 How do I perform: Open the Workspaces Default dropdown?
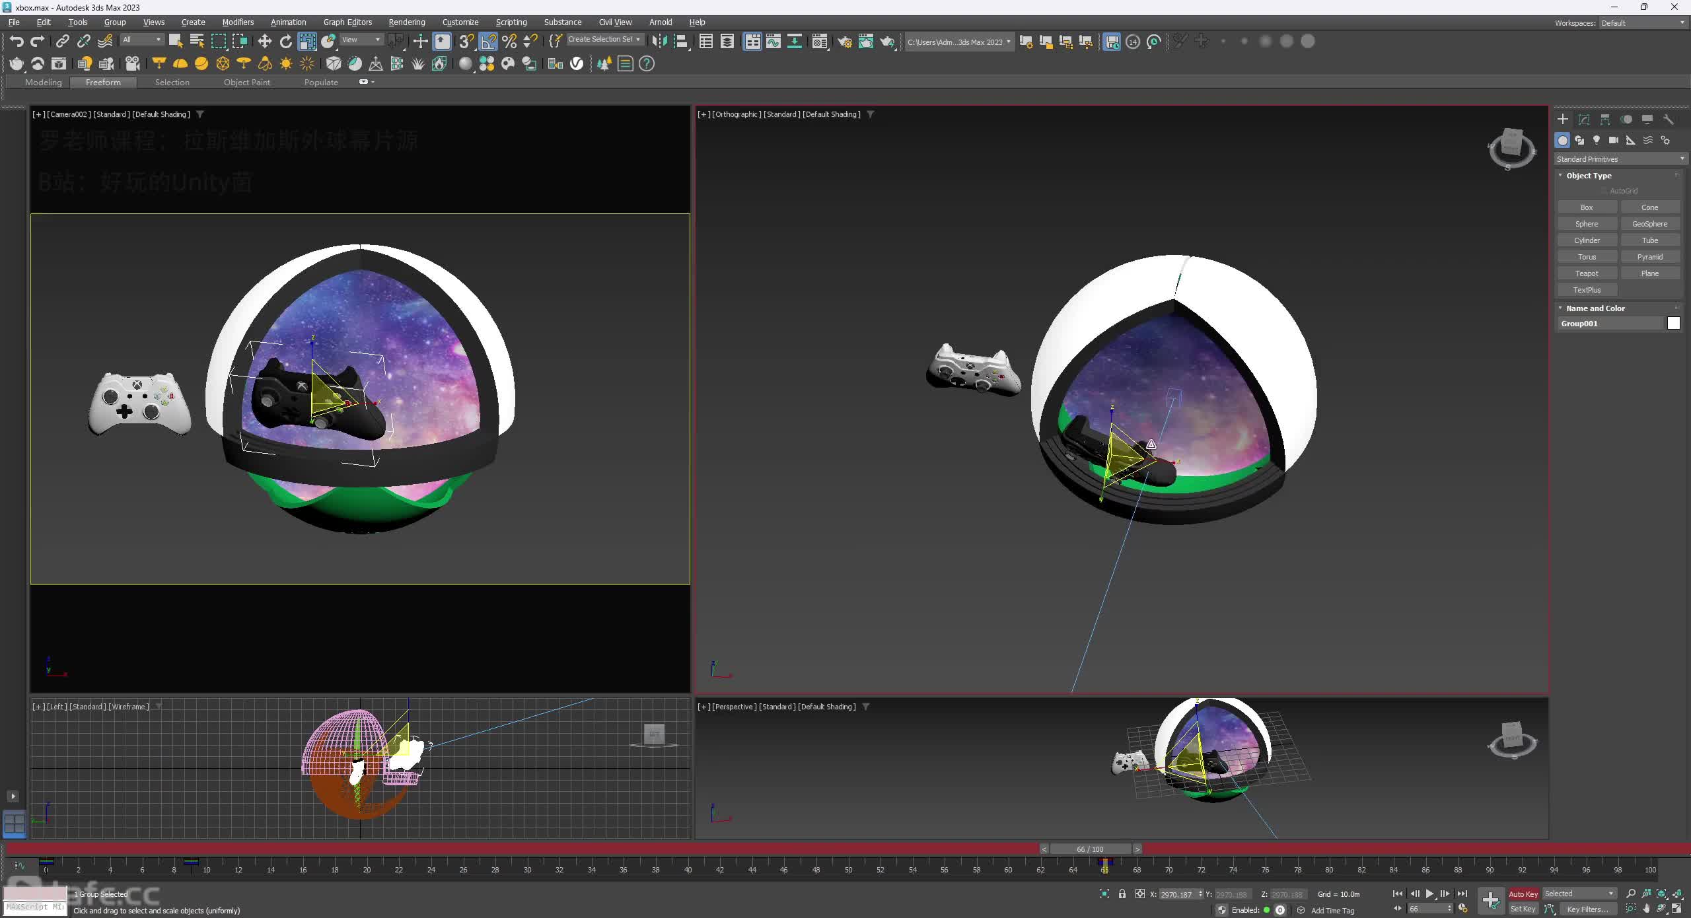(x=1643, y=23)
